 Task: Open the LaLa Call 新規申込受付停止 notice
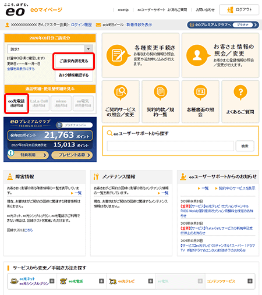pos(217,230)
